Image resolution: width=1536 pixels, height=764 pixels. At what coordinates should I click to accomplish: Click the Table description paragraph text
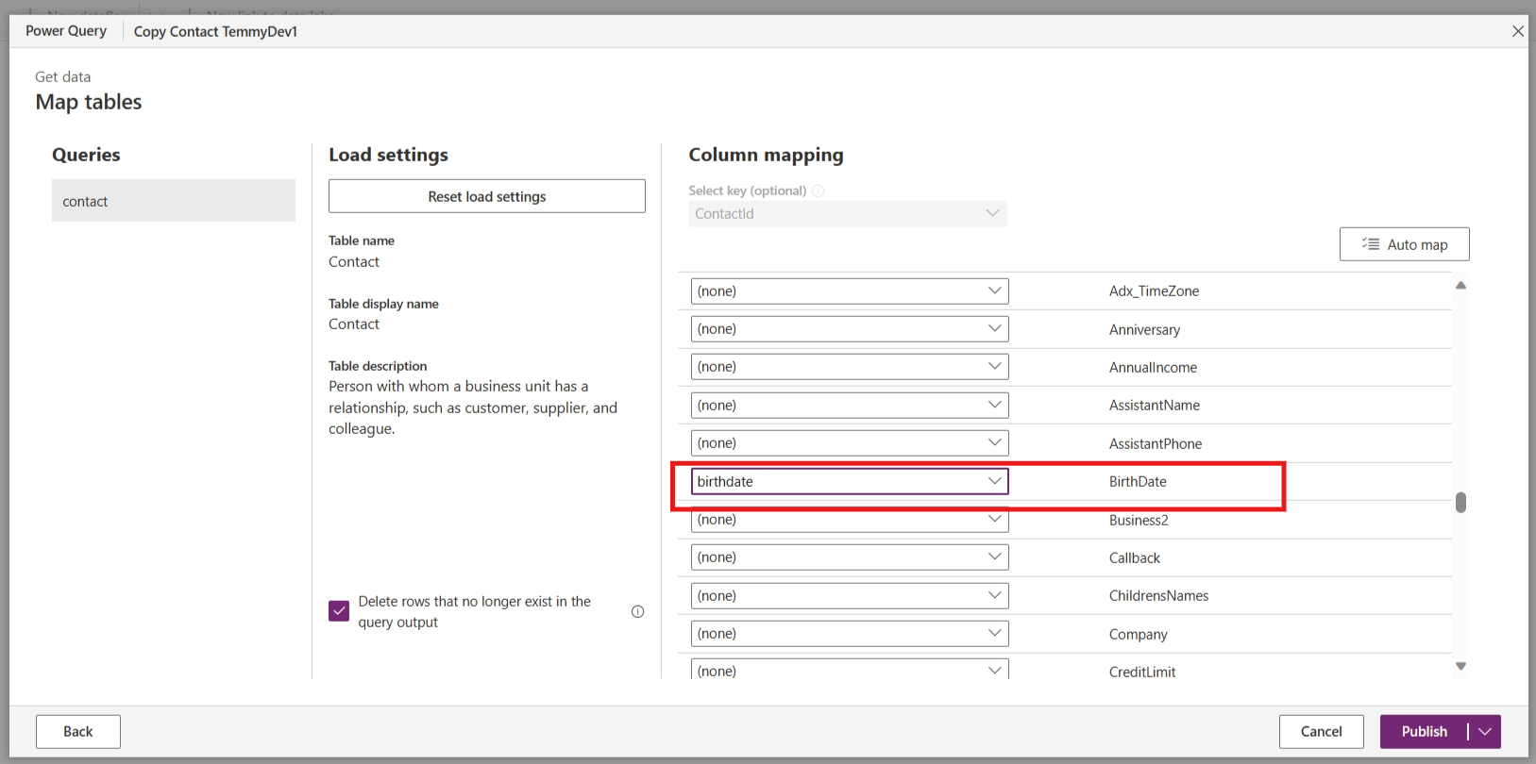[x=473, y=407]
